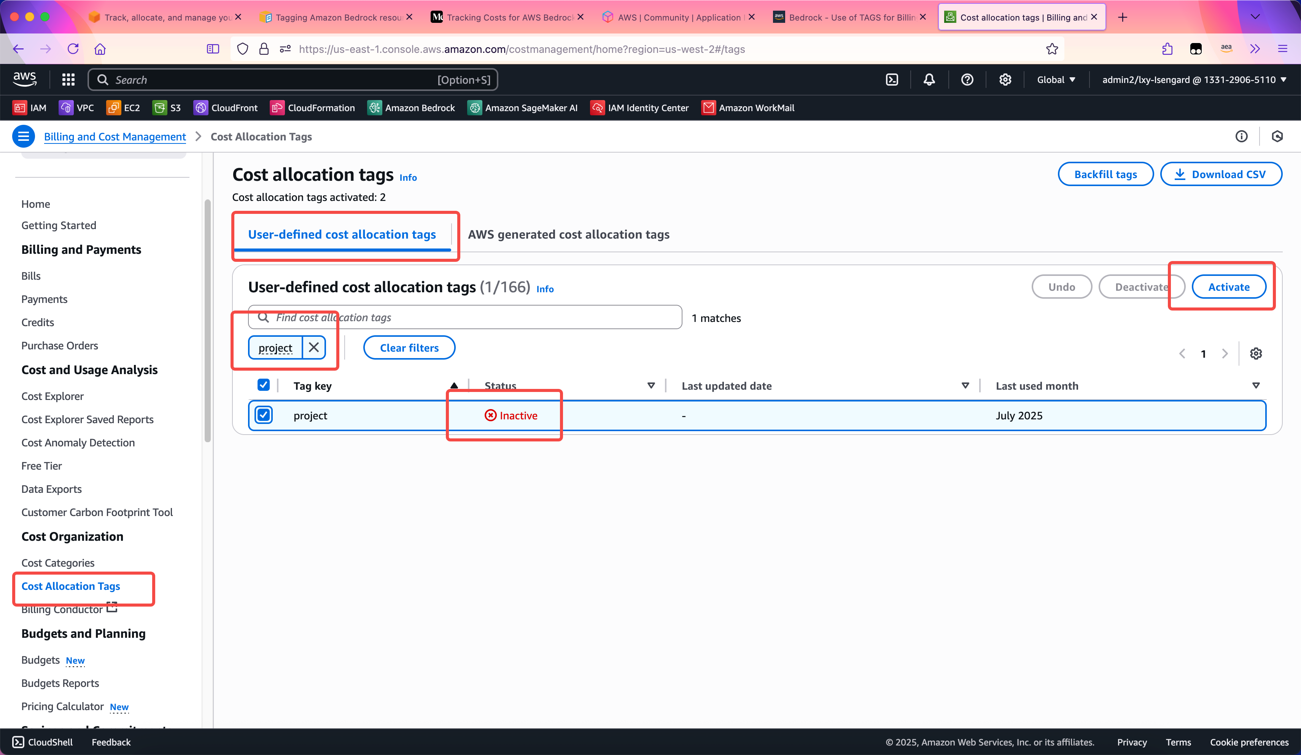1301x755 pixels.
Task: Click the Backfill tags button
Action: (x=1105, y=175)
